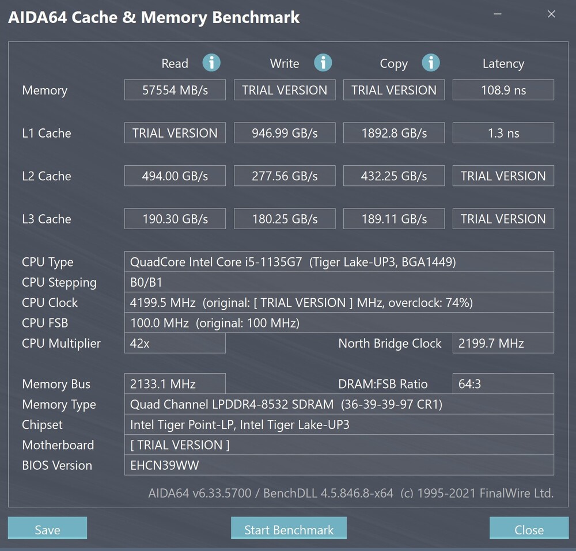The height and width of the screenshot is (551, 576).
Task: Click the Memory Latency 108.9 ns cell
Action: (503, 90)
